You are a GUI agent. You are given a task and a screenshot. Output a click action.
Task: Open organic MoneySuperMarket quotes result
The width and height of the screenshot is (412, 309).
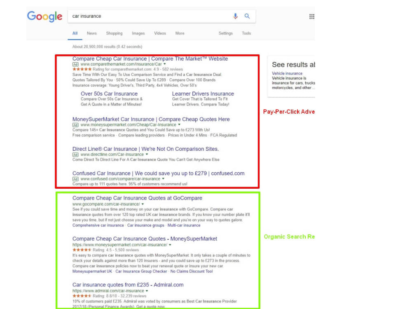tap(145, 239)
